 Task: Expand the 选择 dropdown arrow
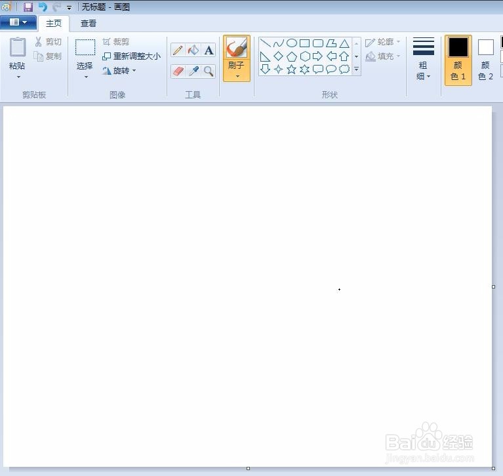coord(86,77)
